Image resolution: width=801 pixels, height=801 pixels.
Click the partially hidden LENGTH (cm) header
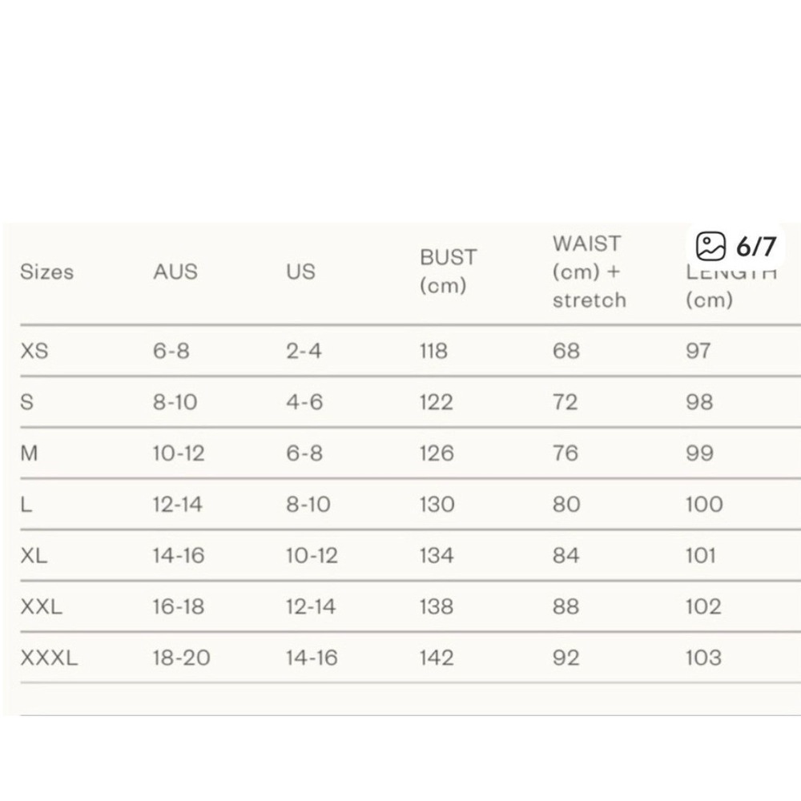coord(731,286)
